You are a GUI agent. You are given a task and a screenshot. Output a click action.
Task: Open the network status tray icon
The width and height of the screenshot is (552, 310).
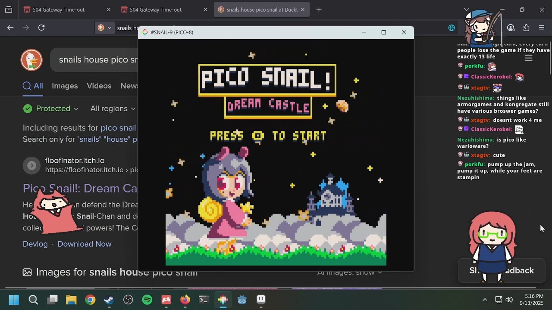click(x=499, y=300)
